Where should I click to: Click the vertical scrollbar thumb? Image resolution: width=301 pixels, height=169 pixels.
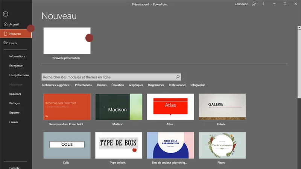[x=299, y=64]
